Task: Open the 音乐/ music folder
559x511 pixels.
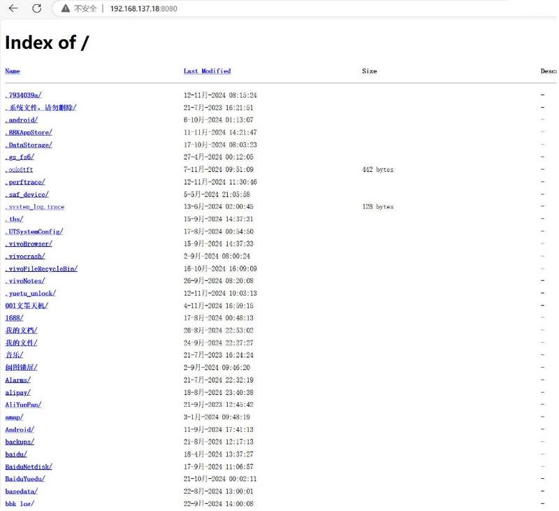Action: coord(14,355)
